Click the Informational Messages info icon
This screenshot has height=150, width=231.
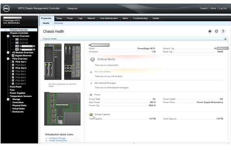(x=91, y=83)
